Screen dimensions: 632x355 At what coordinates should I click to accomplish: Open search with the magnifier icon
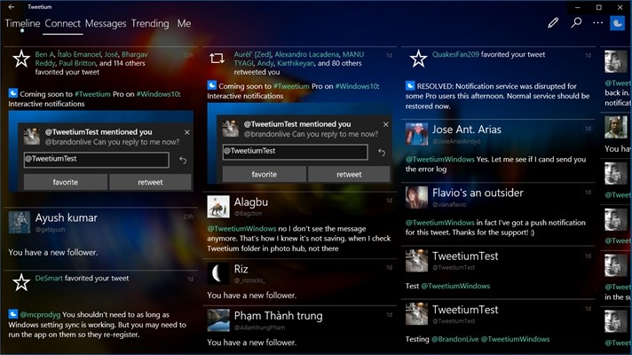(576, 23)
